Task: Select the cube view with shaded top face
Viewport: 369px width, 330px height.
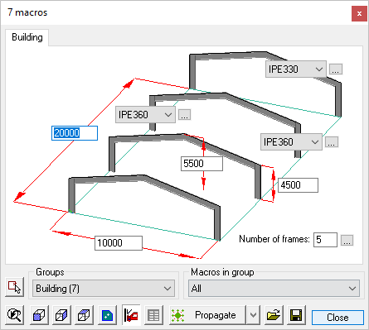Action: 84,315
